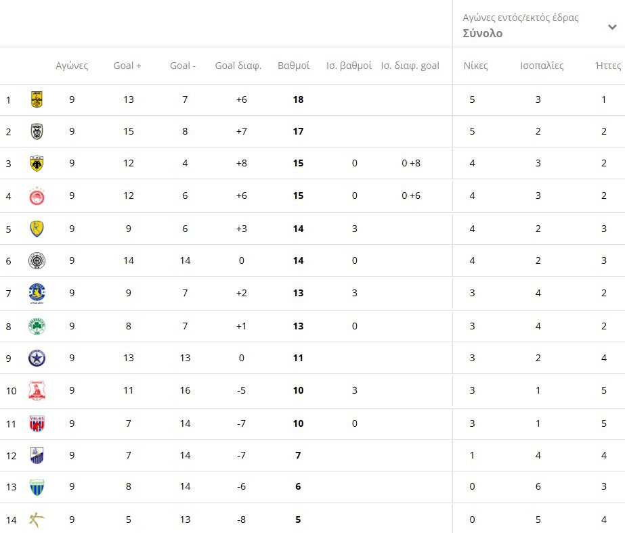The width and height of the screenshot is (625, 533).
Task: Sort by the Νίκες column
Action: pos(475,66)
